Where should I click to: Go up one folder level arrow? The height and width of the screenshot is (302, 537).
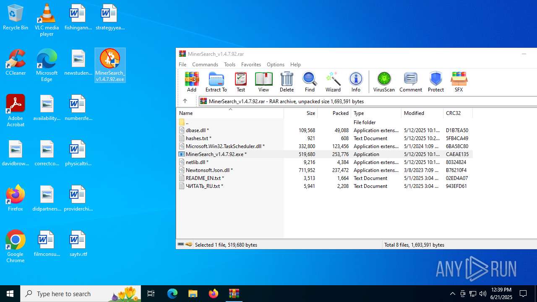click(x=185, y=101)
